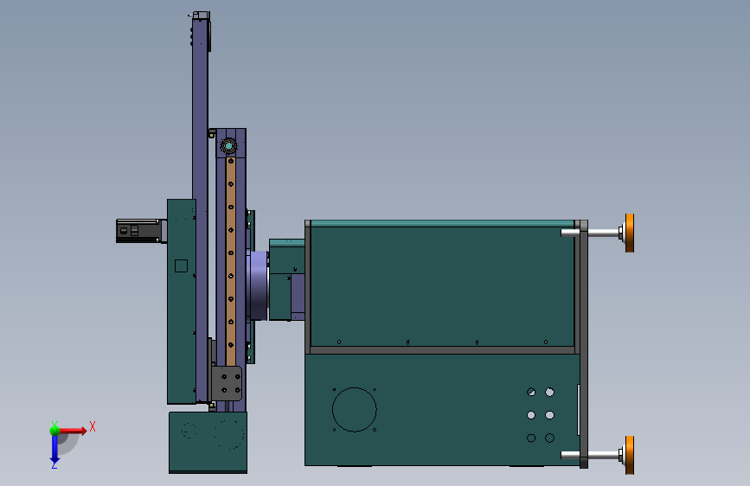Select the upper orange leveling foot
This screenshot has width=750, height=486.
[630, 233]
